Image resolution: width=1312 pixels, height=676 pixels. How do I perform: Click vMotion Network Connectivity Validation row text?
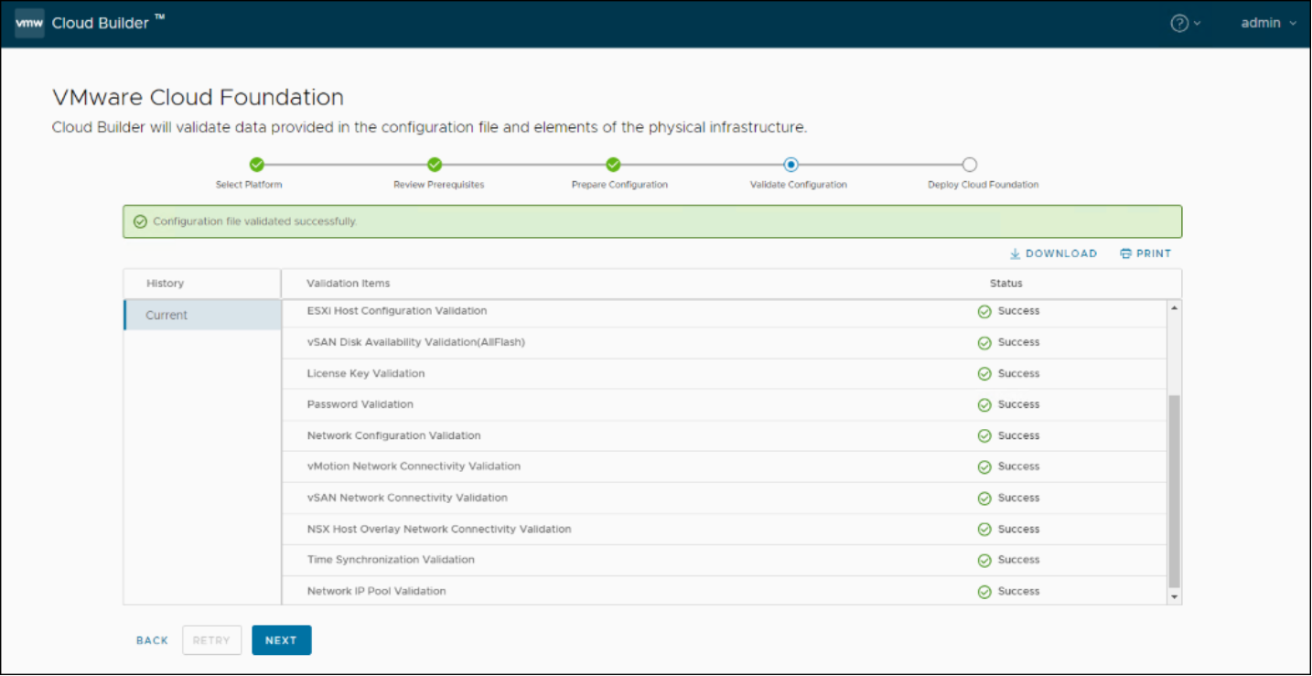[414, 467]
